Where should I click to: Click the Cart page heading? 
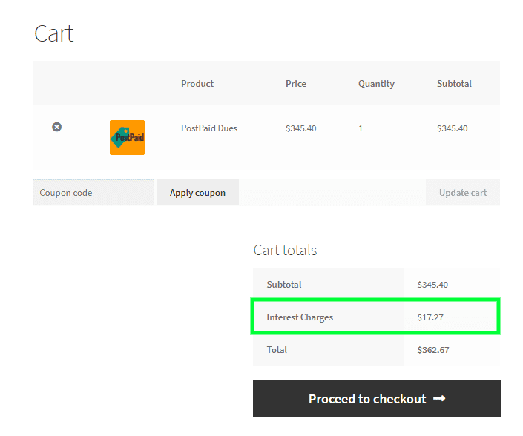click(53, 33)
